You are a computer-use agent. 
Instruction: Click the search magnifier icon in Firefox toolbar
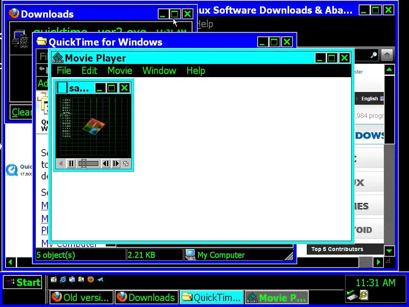pos(374,55)
